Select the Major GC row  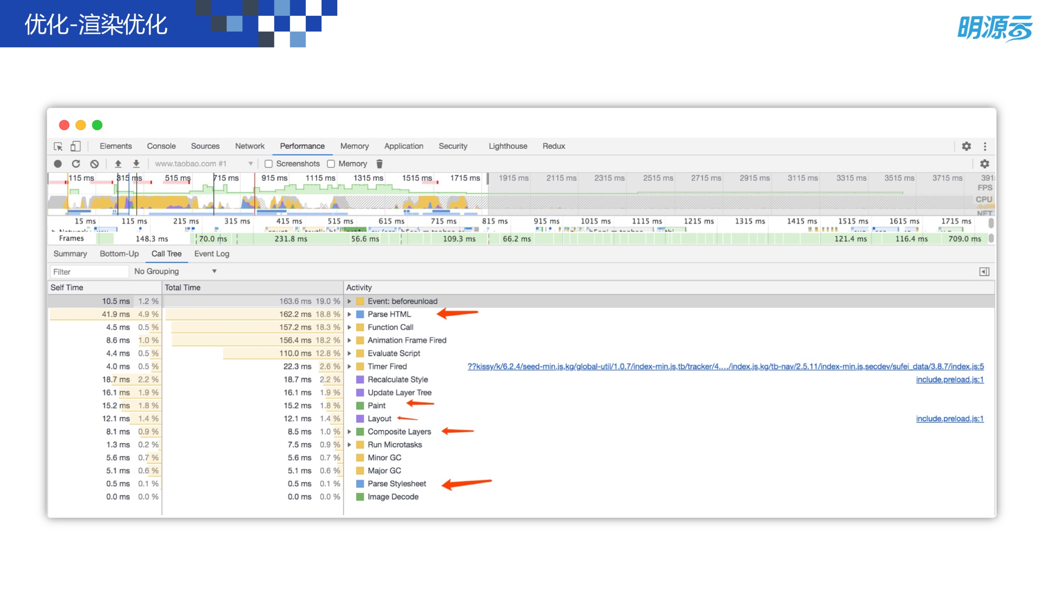coord(521,471)
